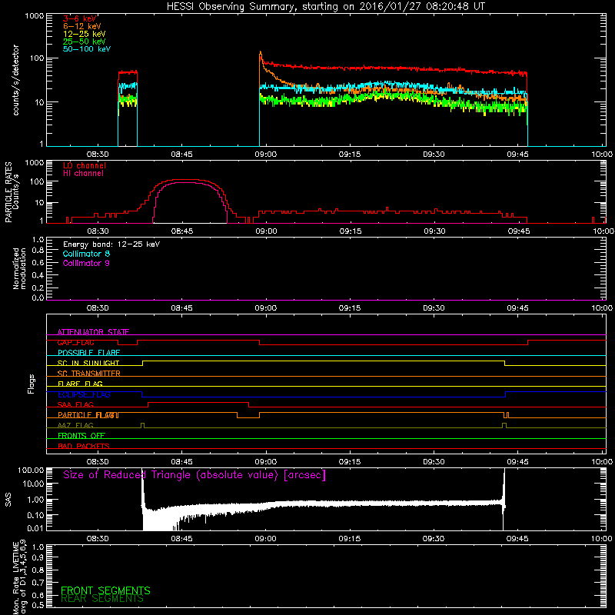The height and width of the screenshot is (615, 615).
Task: Click the 100.00 y-axis label of the SAS plot
Action: [x=31, y=470]
